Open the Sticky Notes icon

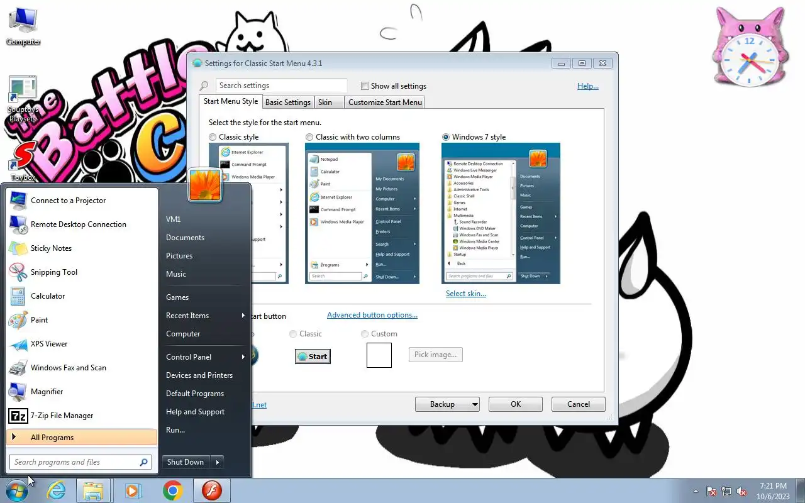point(18,248)
